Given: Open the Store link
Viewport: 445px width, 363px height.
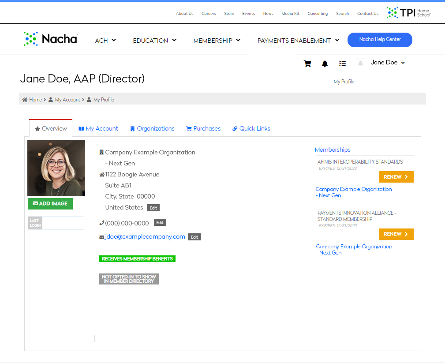Looking at the screenshot, I should [x=229, y=14].
